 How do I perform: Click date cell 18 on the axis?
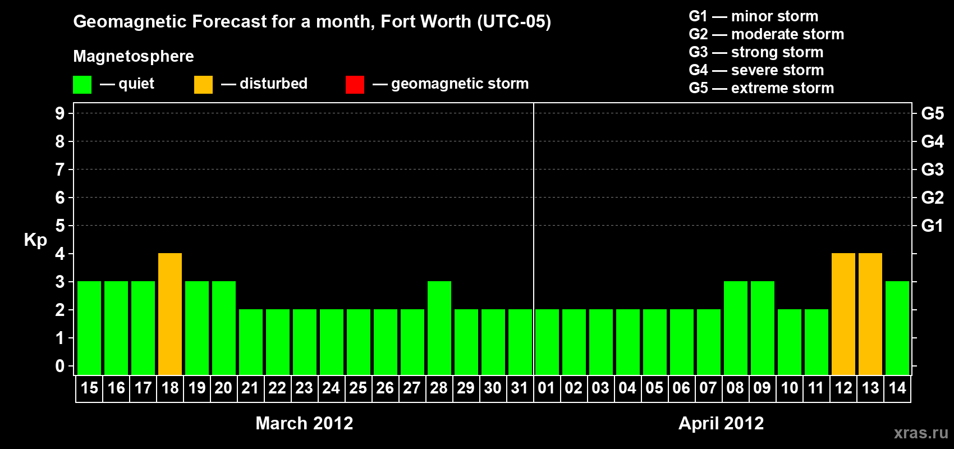point(170,388)
